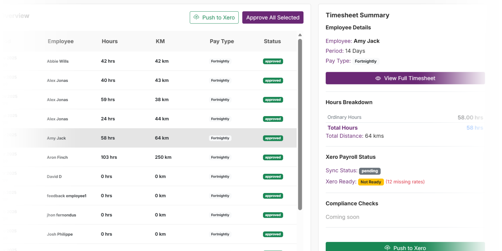Viewport: 502px width, 251px height.
Task: Click the 0 km cell for Josh Philippe
Action: [x=160, y=234]
